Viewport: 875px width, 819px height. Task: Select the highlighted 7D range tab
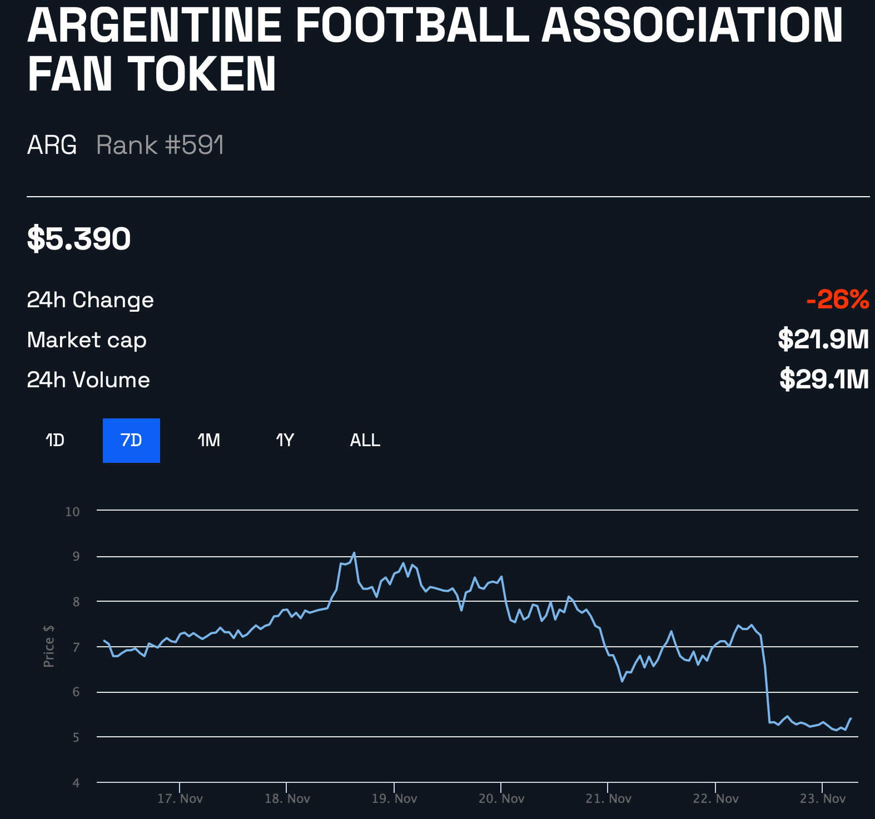coord(131,441)
